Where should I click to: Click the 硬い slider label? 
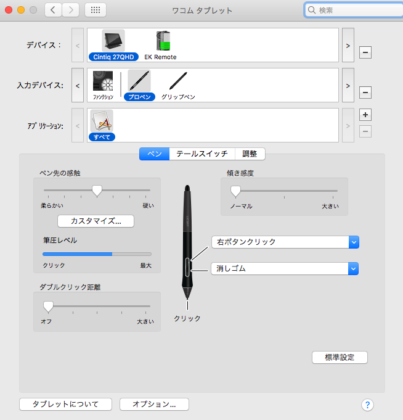[x=149, y=206]
